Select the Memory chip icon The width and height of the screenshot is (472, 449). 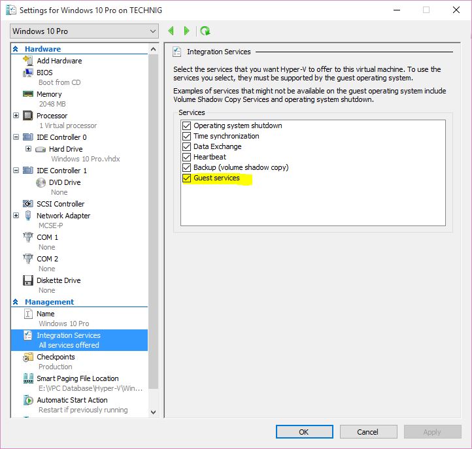pyautogui.click(x=28, y=94)
